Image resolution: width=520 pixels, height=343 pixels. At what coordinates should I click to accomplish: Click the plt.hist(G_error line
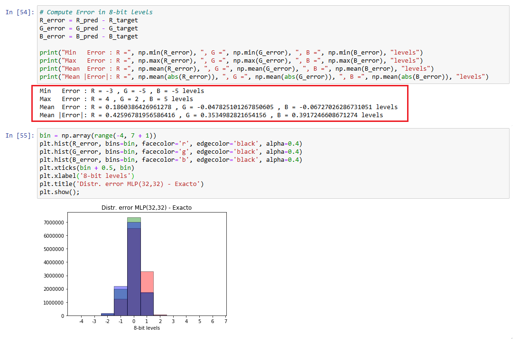(x=171, y=152)
